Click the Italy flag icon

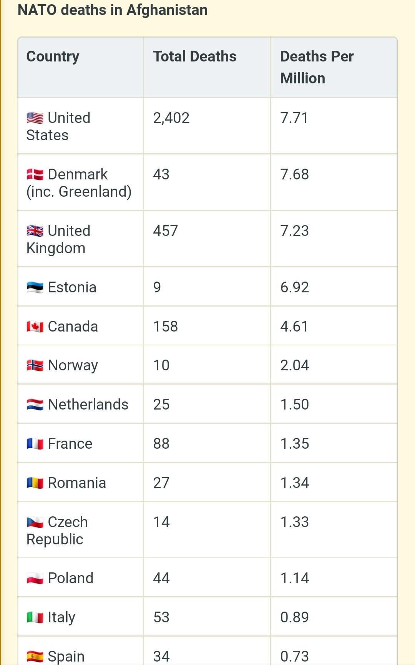pos(35,617)
